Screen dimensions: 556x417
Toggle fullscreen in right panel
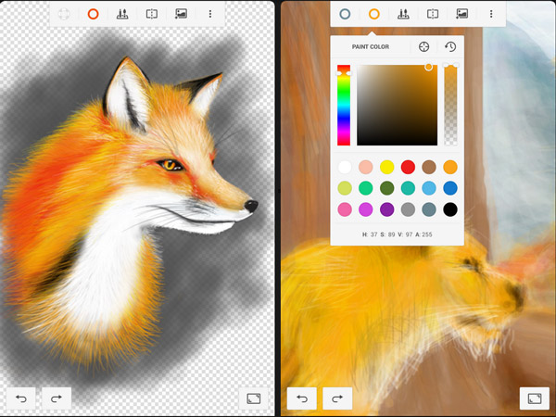tap(535, 398)
